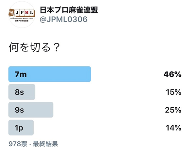Click the 日本プロ麻雀連盟 account name

point(69,10)
